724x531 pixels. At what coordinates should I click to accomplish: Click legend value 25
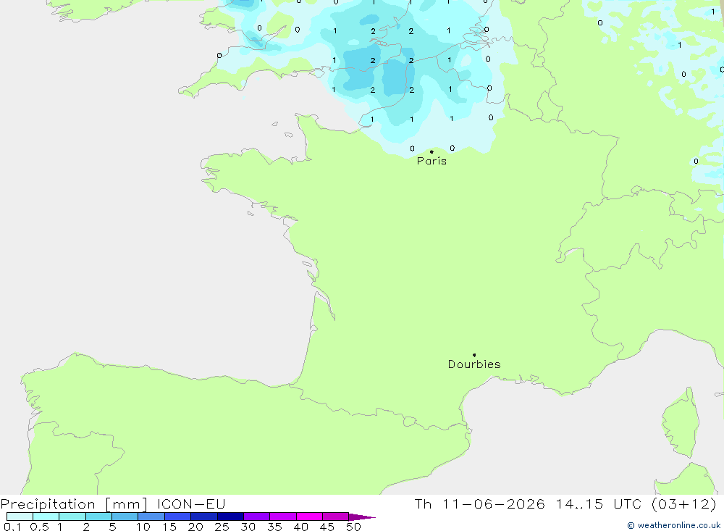(x=222, y=527)
